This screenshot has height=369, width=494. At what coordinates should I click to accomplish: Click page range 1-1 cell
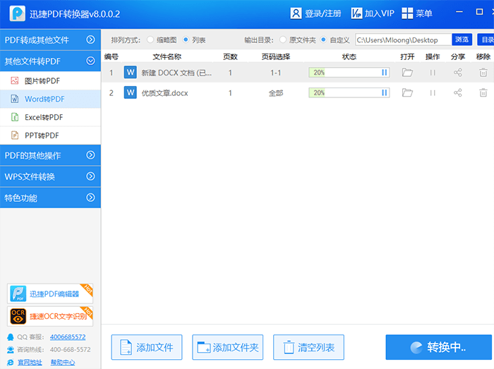point(276,73)
